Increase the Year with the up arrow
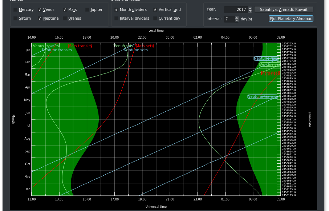Viewport: 329px width, 211px height. pos(250,8)
